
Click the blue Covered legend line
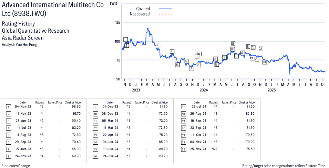point(165,9)
